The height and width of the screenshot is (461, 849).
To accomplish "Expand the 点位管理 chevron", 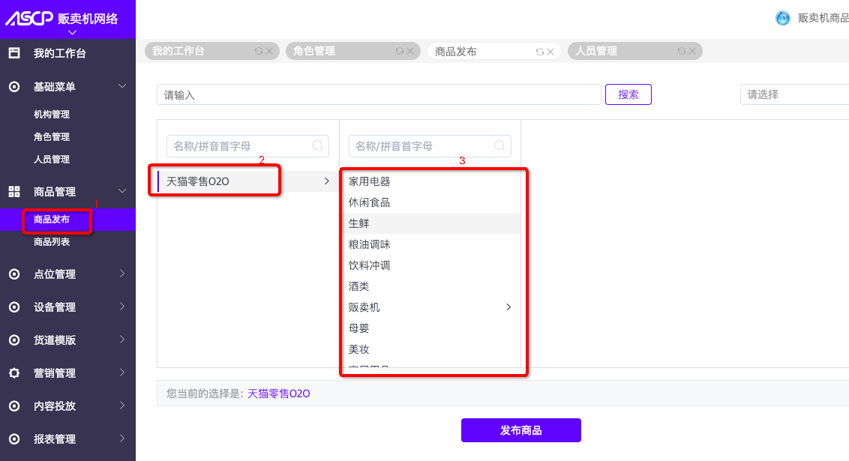I will pos(122,274).
